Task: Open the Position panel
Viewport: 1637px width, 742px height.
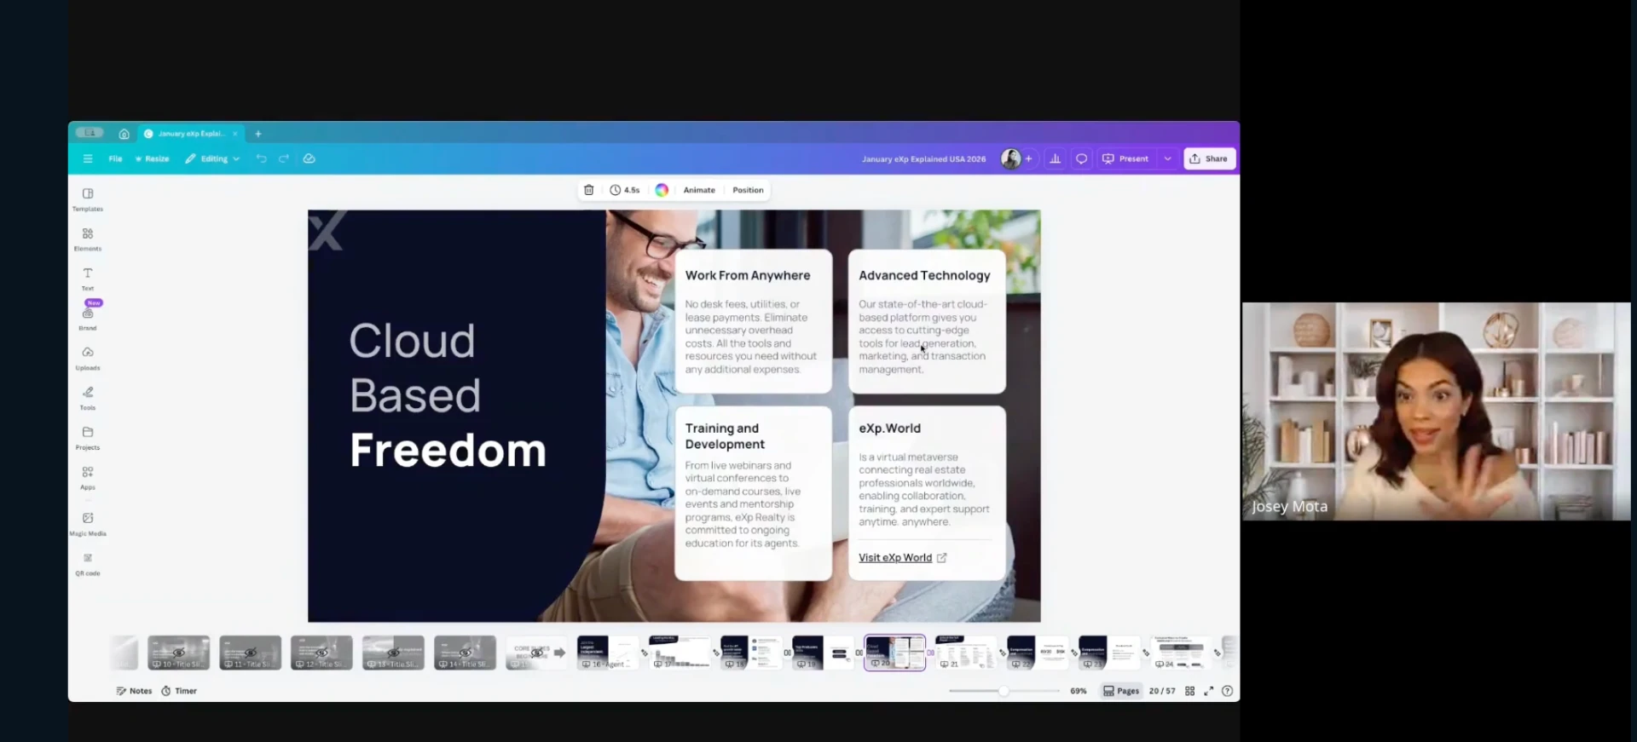Action: coord(748,190)
